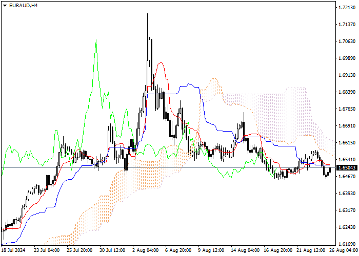Open the chart menu triangle beside EURAUD,H4

[x=5, y=6]
